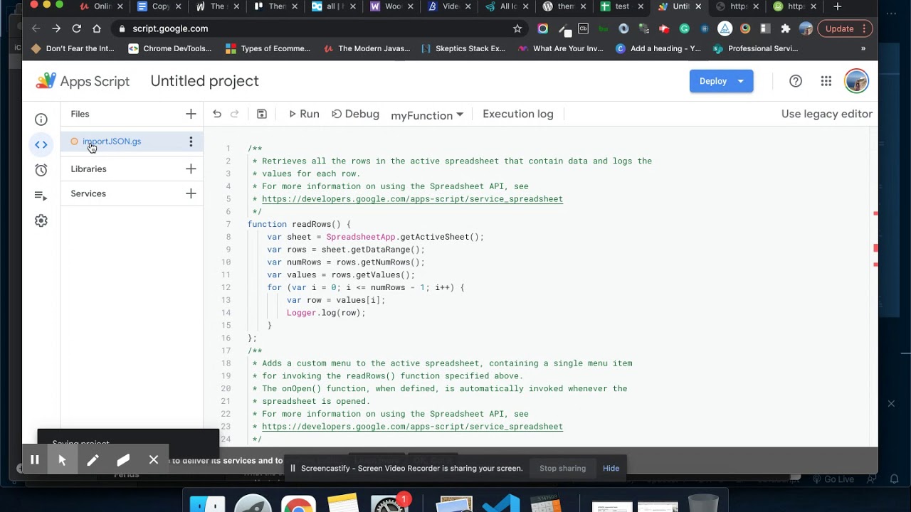Navigate forward in the browser
Image resolution: width=911 pixels, height=512 pixels.
pos(56,28)
